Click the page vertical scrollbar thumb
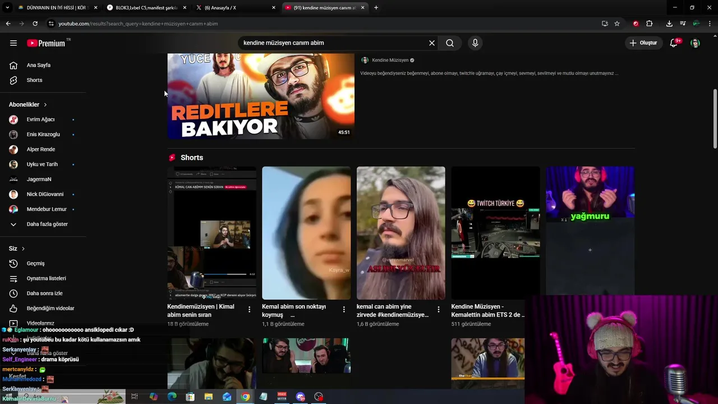This screenshot has height=404, width=718. point(715,119)
